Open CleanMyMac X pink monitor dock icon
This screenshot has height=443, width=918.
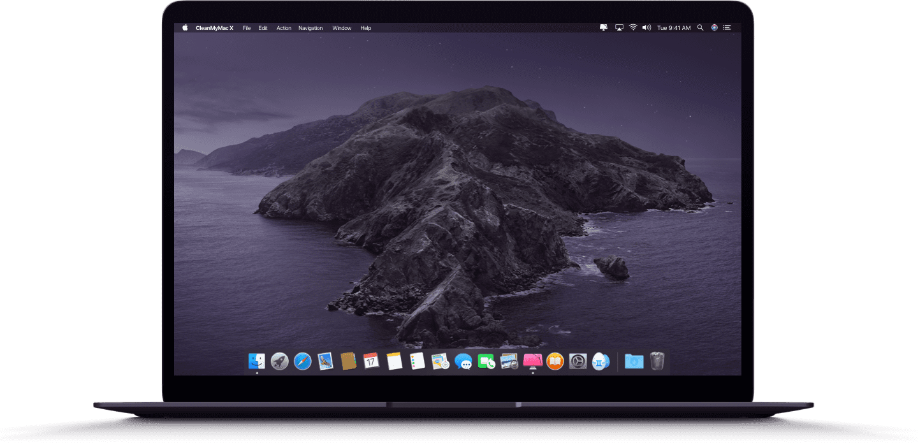click(532, 361)
